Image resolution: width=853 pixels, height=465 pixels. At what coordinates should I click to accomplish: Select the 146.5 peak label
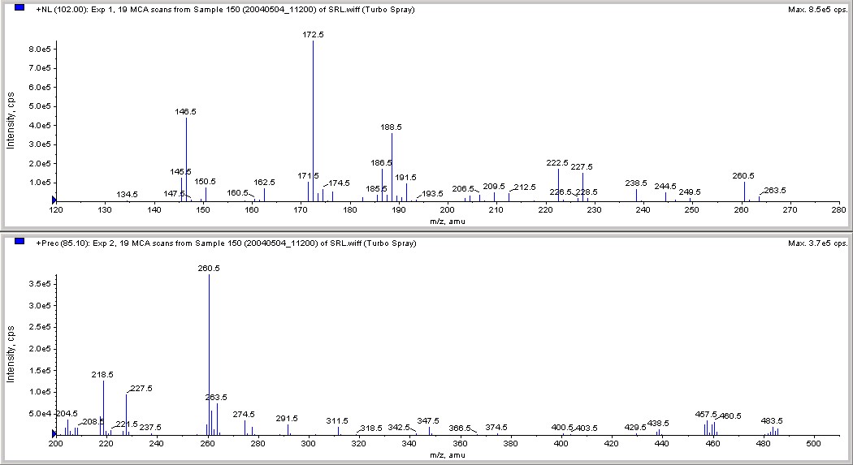[185, 111]
